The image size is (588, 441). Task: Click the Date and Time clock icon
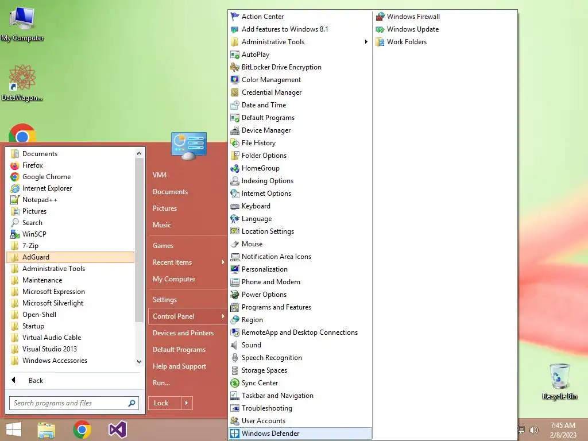pyautogui.click(x=235, y=105)
